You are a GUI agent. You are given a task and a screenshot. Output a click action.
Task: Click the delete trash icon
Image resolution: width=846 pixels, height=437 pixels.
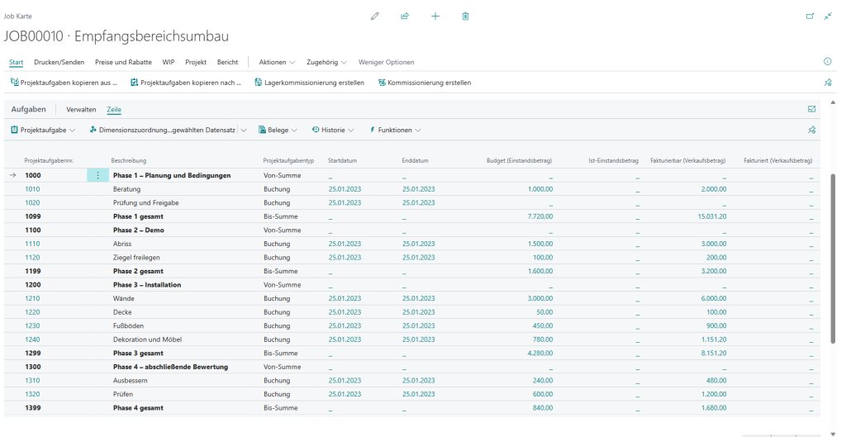(466, 17)
